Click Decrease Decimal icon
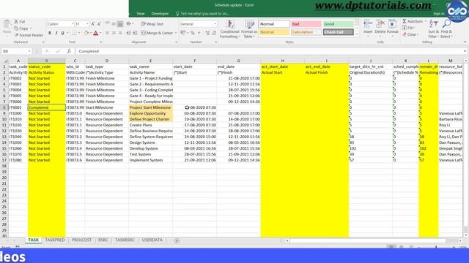The width and height of the screenshot is (469, 263). coord(214,33)
